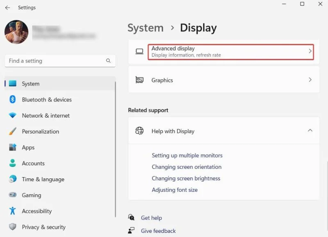Image resolution: width=328 pixels, height=237 pixels.
Task: Click the back arrow
Action: pos(7,7)
